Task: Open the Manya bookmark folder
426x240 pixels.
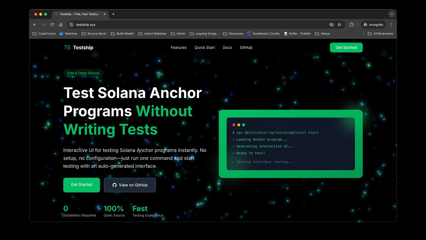Action: 322,34
